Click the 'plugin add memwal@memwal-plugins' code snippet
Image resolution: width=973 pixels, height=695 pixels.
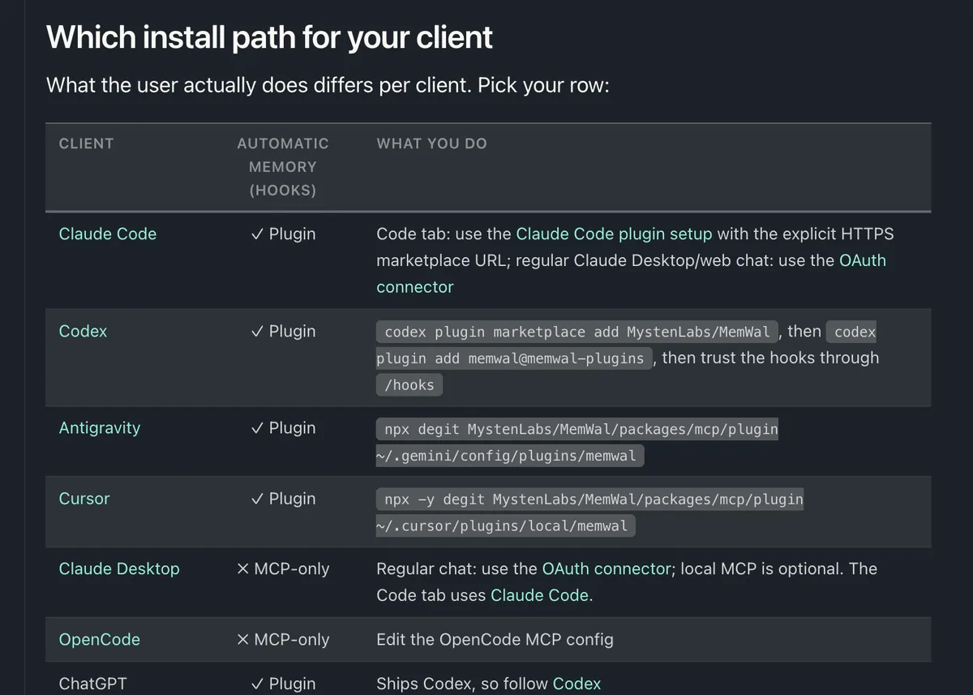point(514,358)
